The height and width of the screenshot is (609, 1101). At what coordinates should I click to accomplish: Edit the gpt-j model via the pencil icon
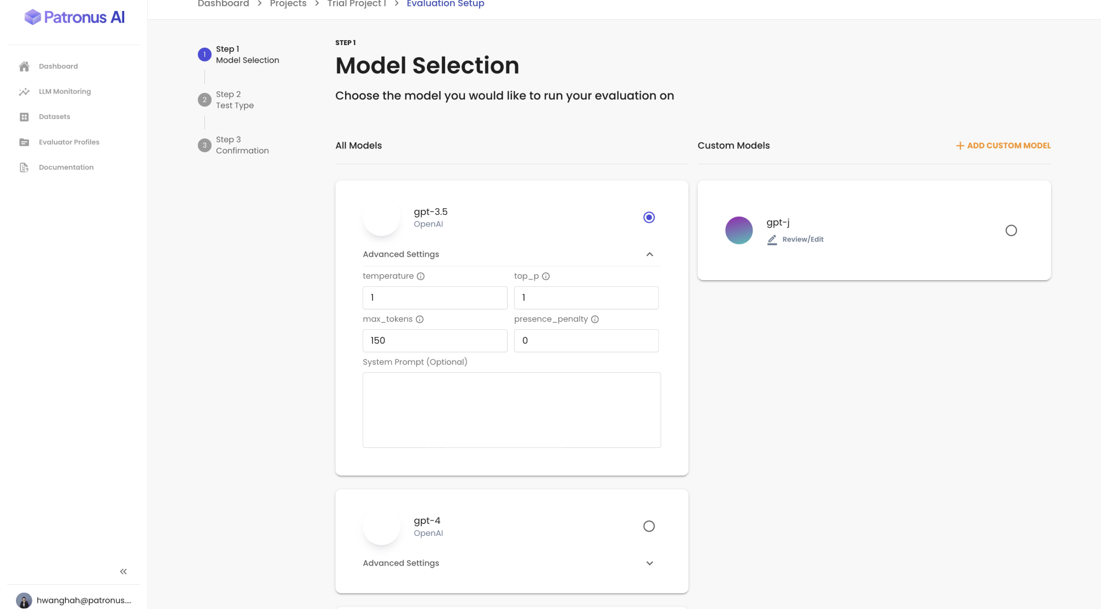(x=772, y=240)
